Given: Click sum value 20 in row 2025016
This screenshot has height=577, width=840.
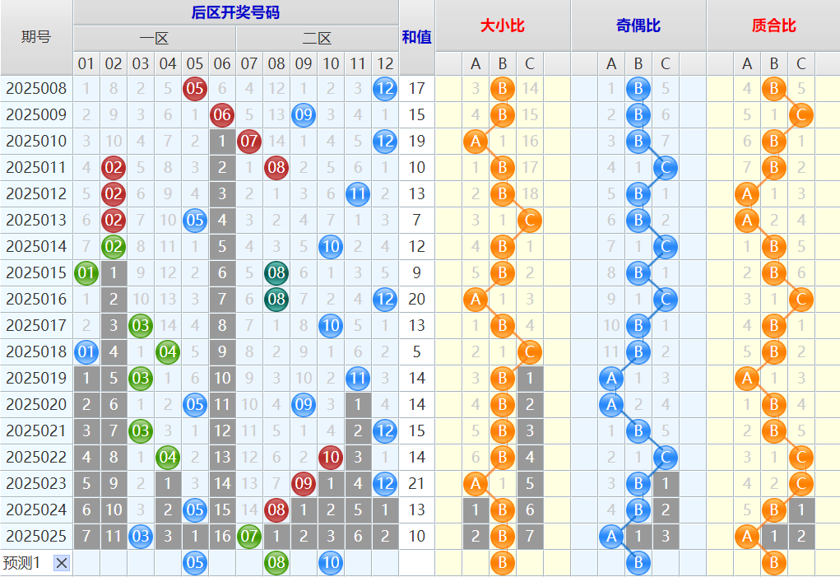Looking at the screenshot, I should [x=417, y=299].
